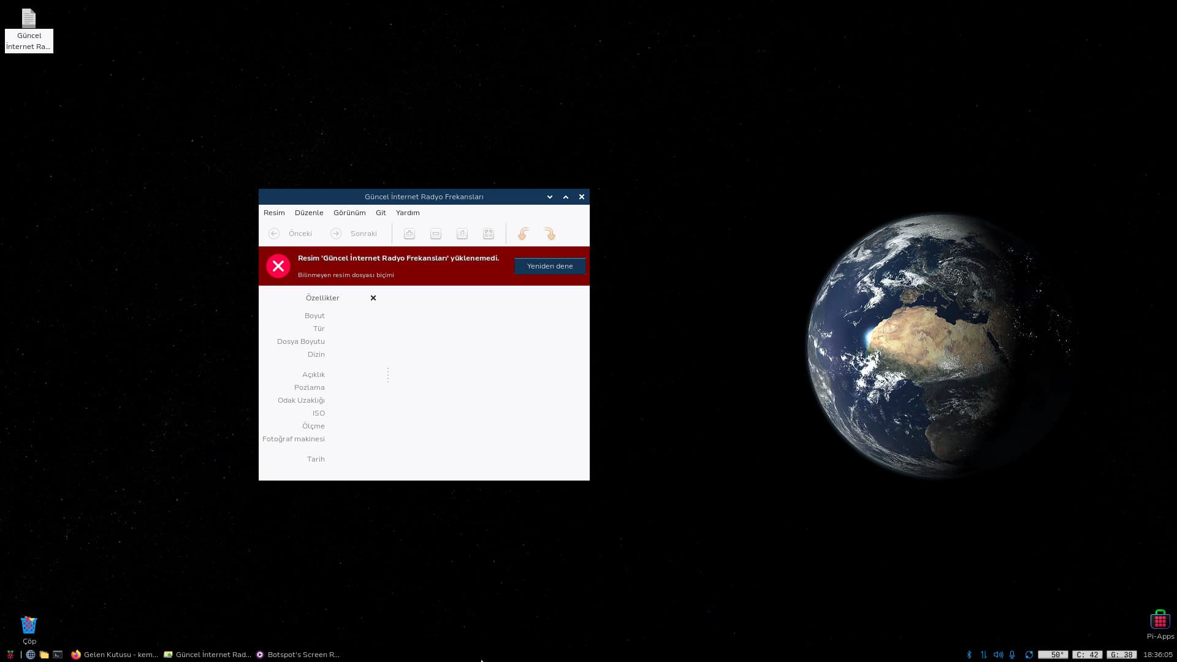Click the best fit zoom icon
The width and height of the screenshot is (1177, 662).
[489, 234]
